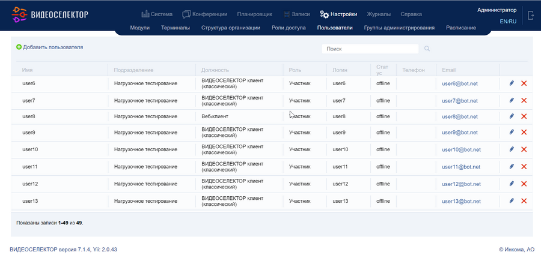This screenshot has height=258, width=541.
Task: Sort by the Имя column header
Action: click(27, 70)
